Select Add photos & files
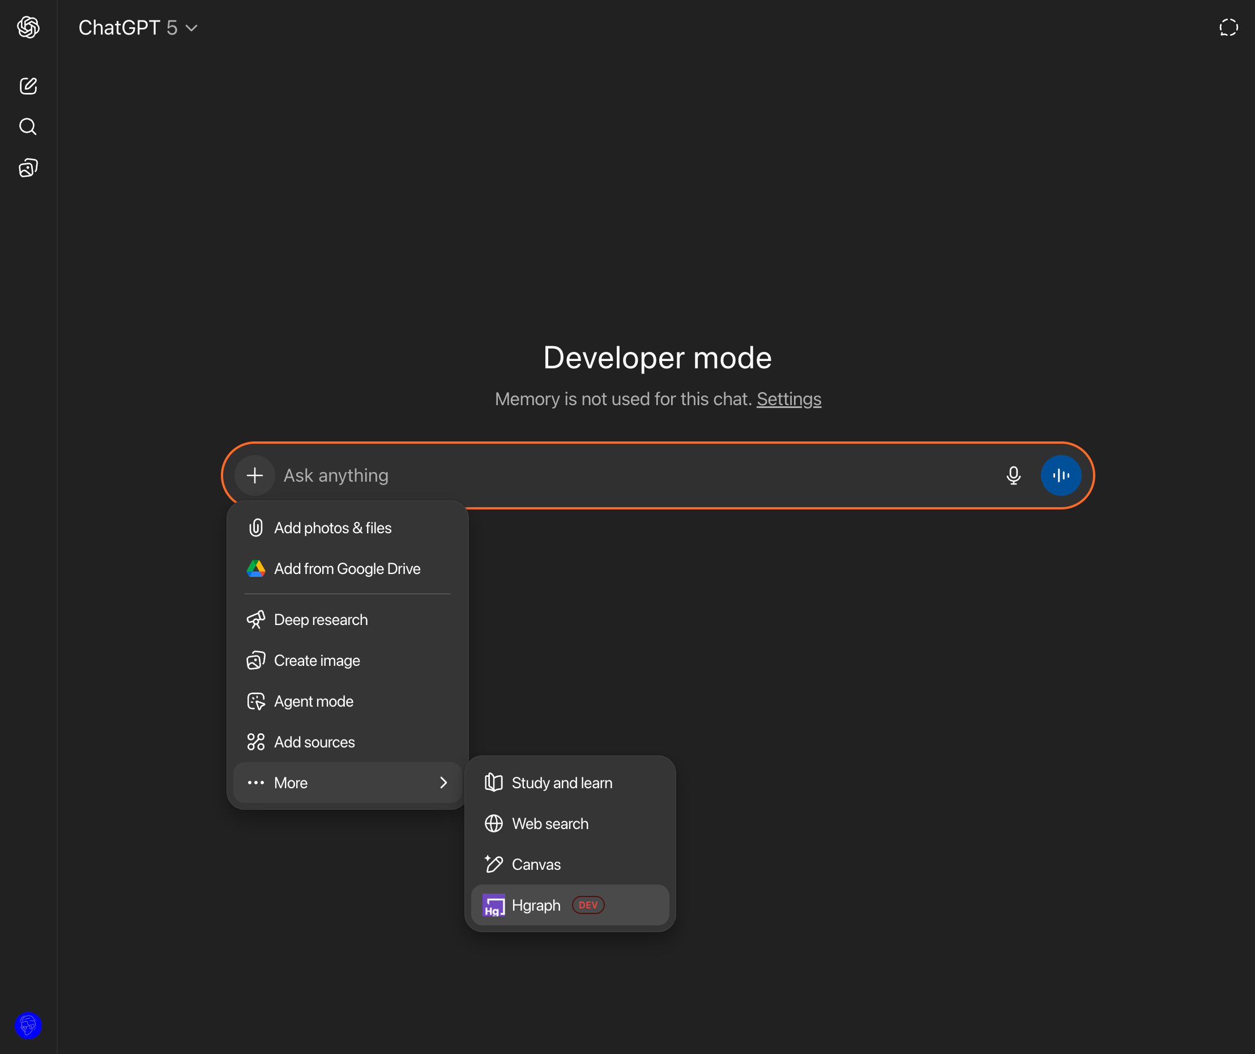Image resolution: width=1255 pixels, height=1054 pixels. point(332,528)
